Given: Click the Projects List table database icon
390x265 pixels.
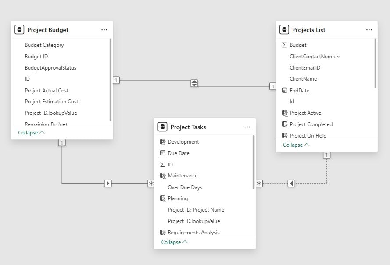Looking at the screenshot, I should click(x=284, y=29).
